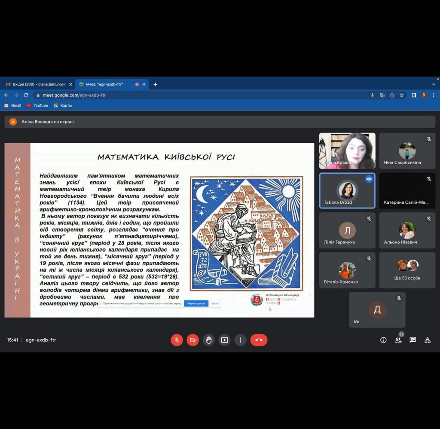Raise your hand in the meeting

(208, 340)
